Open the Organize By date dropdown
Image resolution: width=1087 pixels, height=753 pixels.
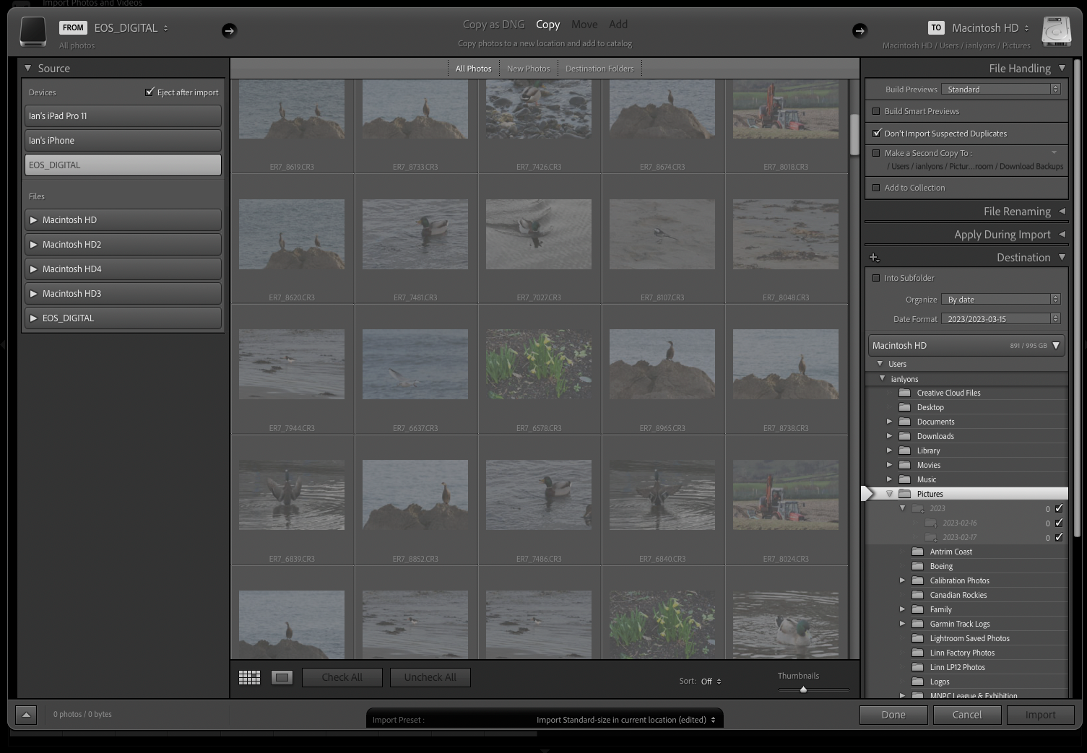pyautogui.click(x=1000, y=299)
